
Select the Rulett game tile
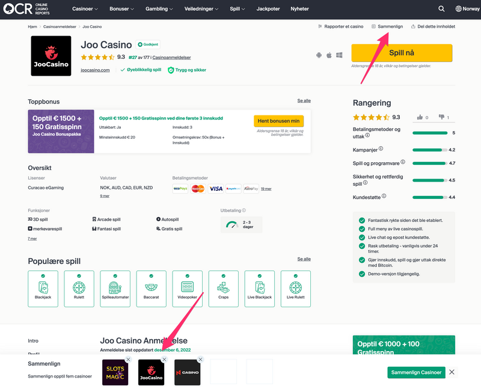click(79, 289)
